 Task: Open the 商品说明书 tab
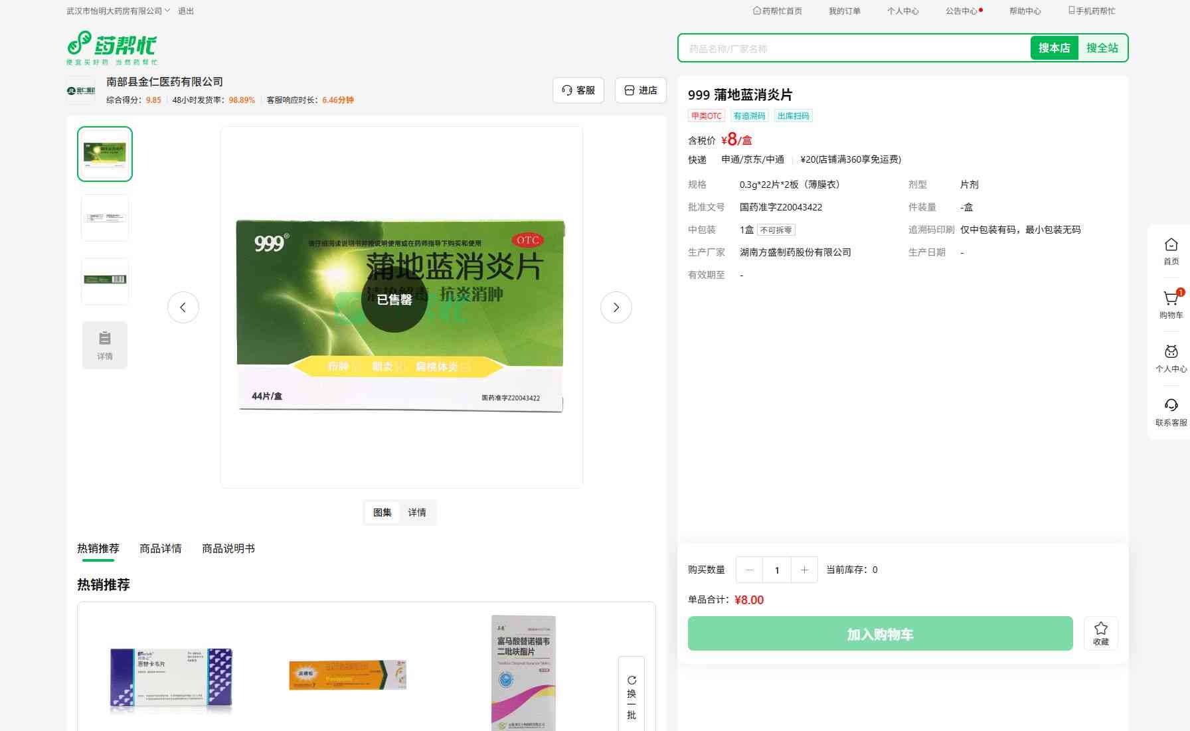pos(228,548)
